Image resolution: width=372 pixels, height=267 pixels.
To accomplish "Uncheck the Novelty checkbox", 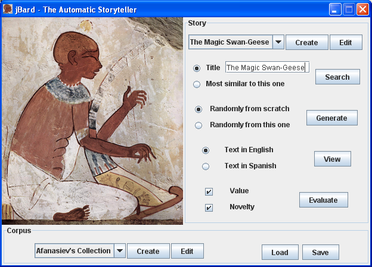I will [209, 208].
